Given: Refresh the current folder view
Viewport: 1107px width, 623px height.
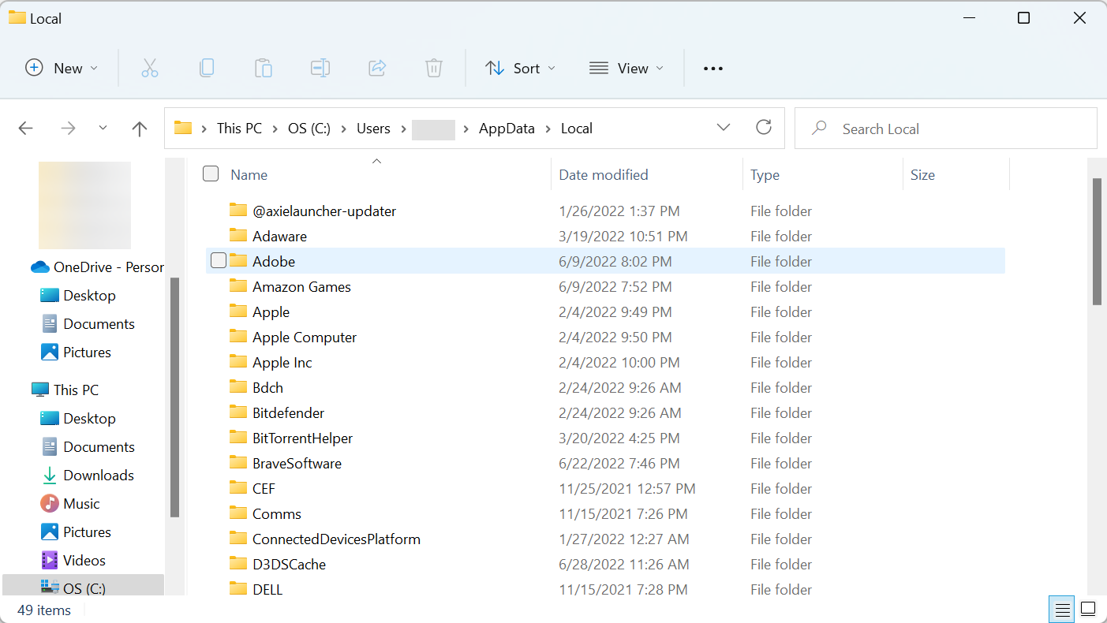Looking at the screenshot, I should click(x=763, y=128).
